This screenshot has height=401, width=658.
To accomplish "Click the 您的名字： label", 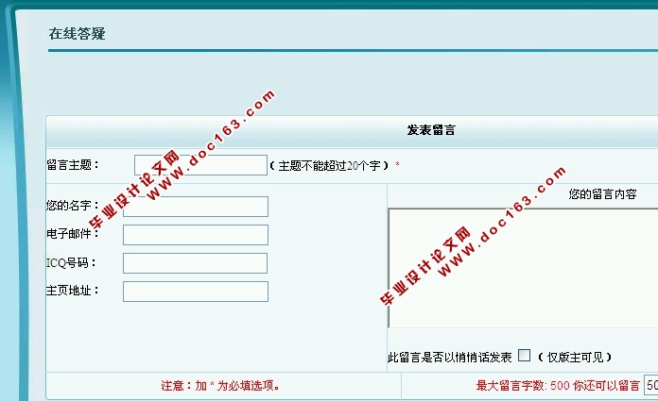I will click(73, 206).
